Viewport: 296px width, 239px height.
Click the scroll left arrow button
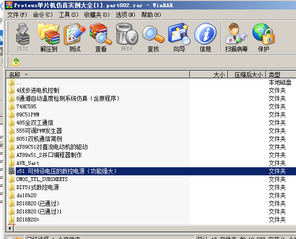coord(10,229)
